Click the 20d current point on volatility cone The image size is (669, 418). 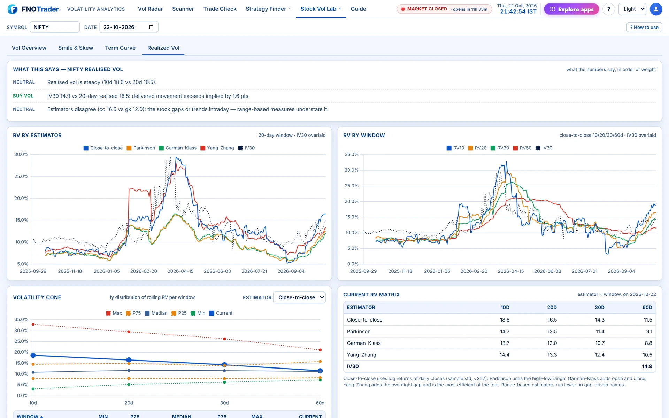[129, 360]
